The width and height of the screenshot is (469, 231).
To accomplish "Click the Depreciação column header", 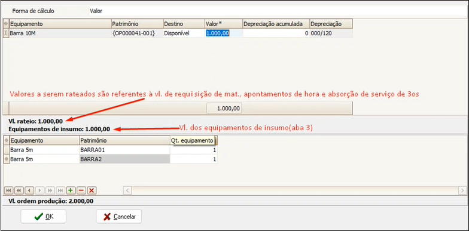I will click(x=331, y=24).
